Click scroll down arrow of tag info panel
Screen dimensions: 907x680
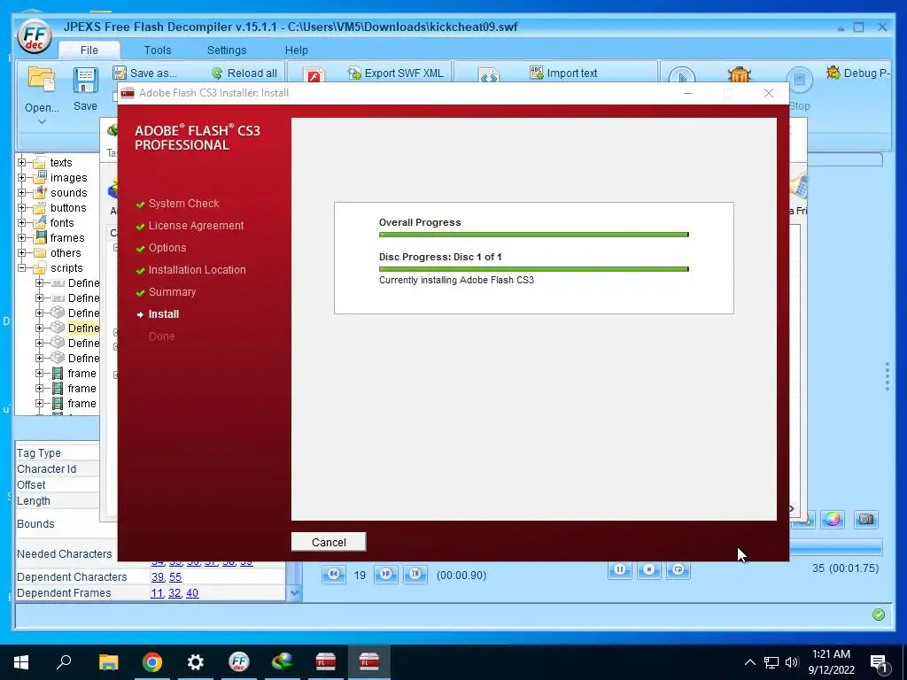tap(294, 592)
